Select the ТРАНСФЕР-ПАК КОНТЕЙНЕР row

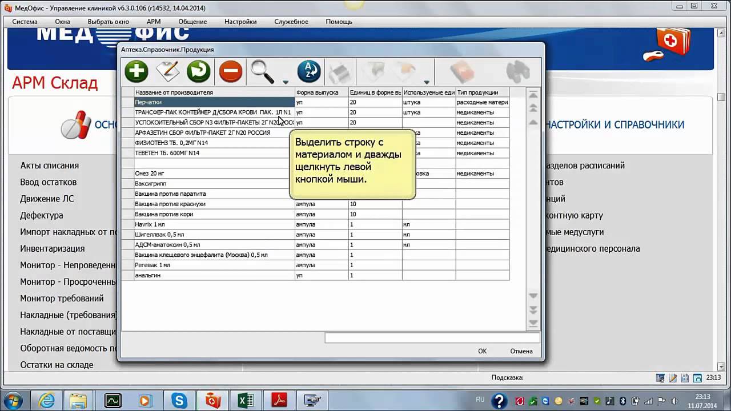point(315,112)
